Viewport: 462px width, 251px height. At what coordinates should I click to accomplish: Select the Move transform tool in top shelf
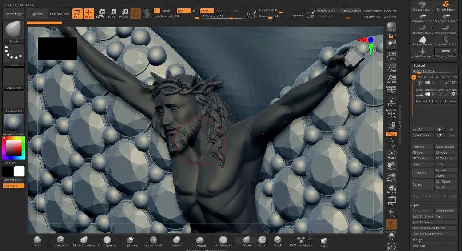pyautogui.click(x=100, y=14)
